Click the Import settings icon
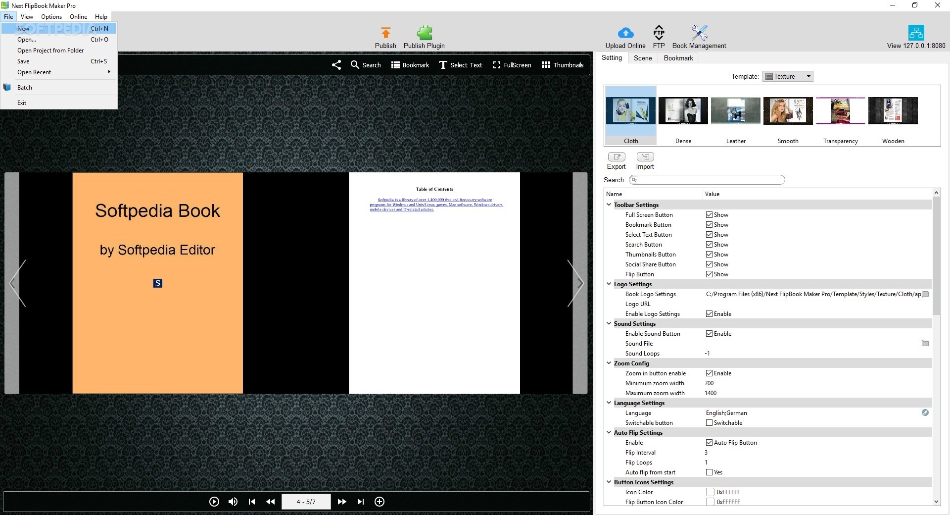 click(645, 156)
